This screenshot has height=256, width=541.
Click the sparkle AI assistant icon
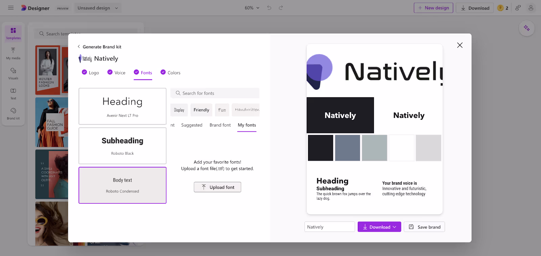(x=527, y=28)
